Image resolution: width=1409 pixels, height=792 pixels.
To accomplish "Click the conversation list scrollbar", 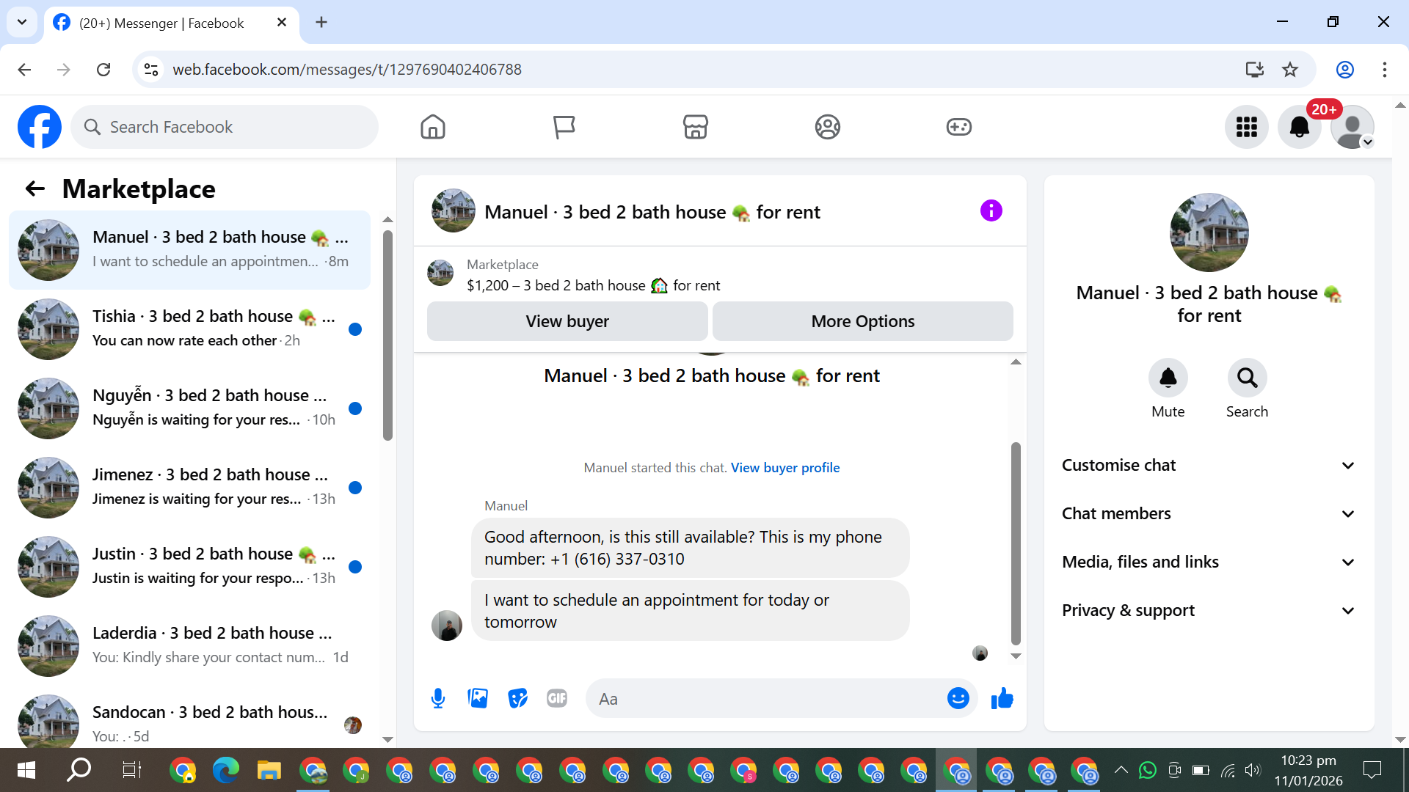I will [x=388, y=335].
